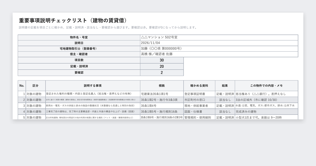Select the 借主・確認者 label cell
316x166 pixels.
[x=79, y=54]
